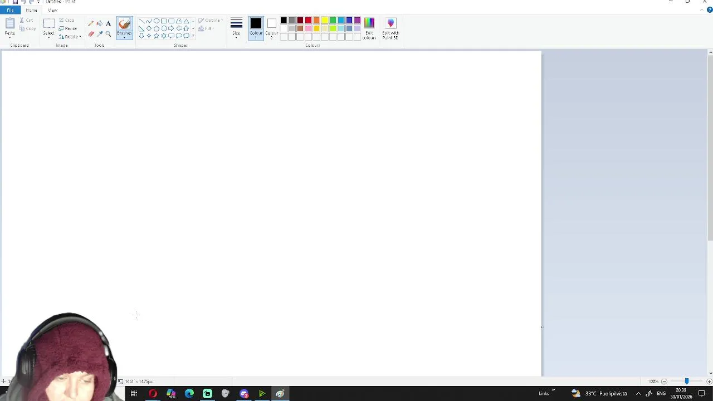This screenshot has height=401, width=713.
Task: Open the Select dropdown arrow
Action: [x=49, y=36]
